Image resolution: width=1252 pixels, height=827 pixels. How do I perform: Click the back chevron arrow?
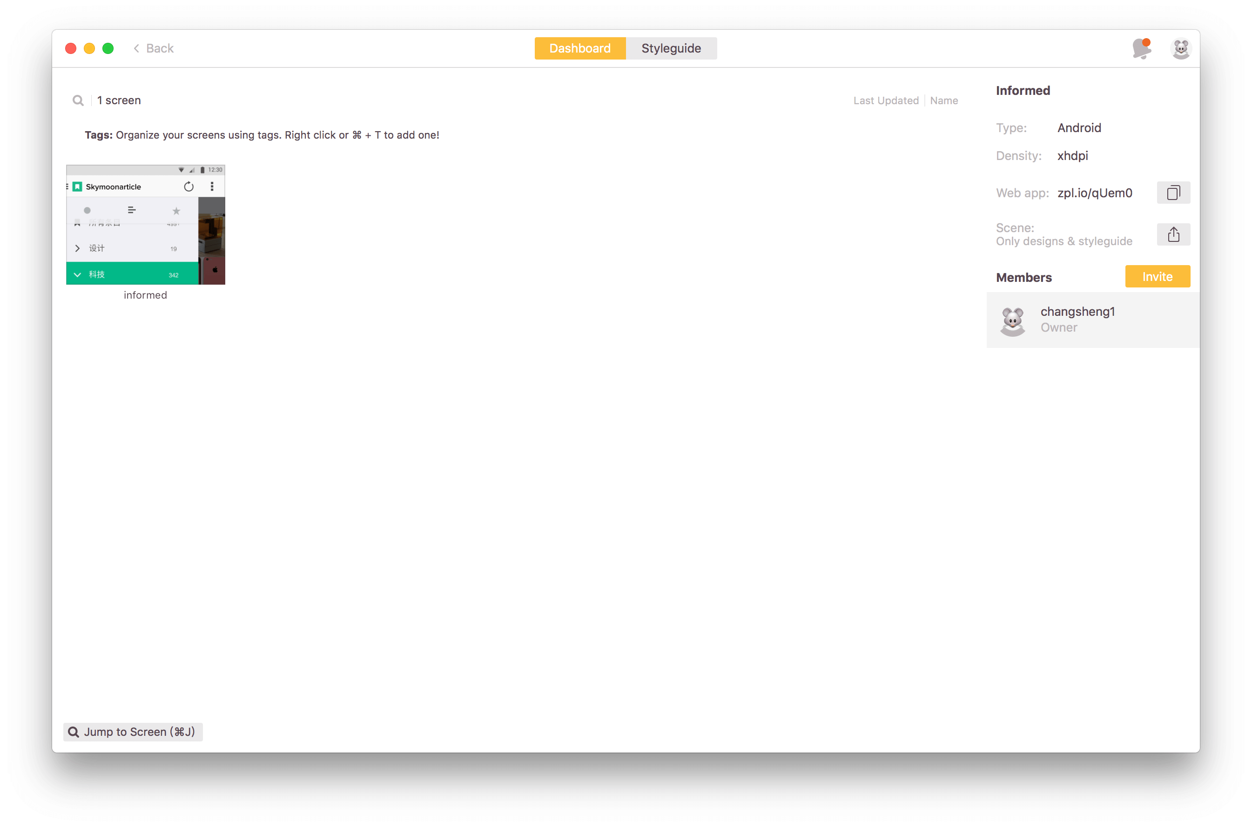click(136, 48)
